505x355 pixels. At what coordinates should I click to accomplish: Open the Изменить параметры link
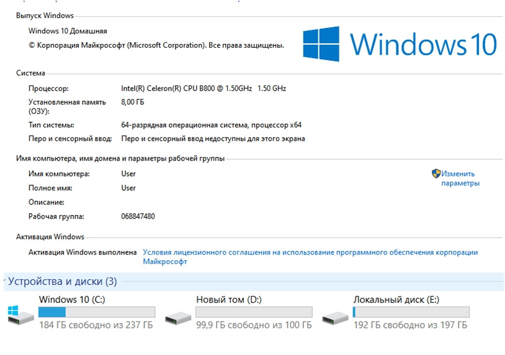tap(460, 178)
